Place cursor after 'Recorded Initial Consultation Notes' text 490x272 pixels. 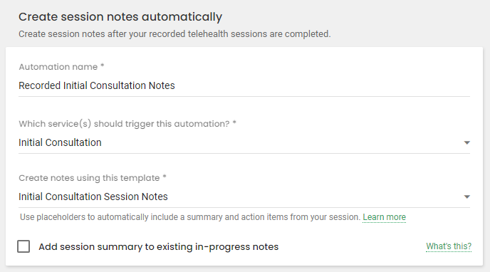point(176,85)
